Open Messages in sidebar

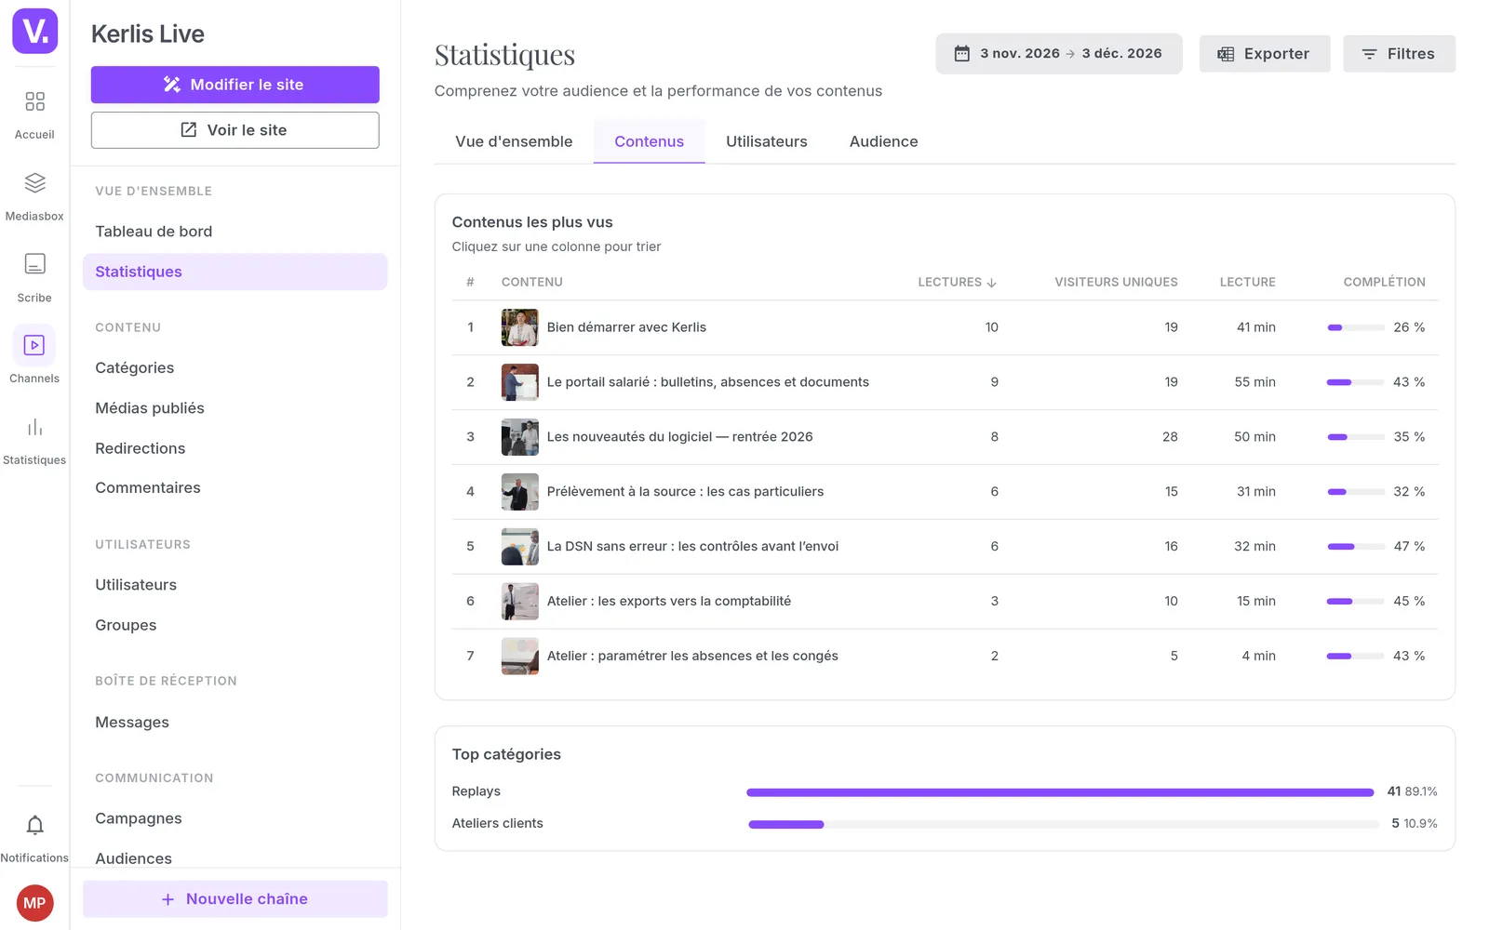(235, 723)
